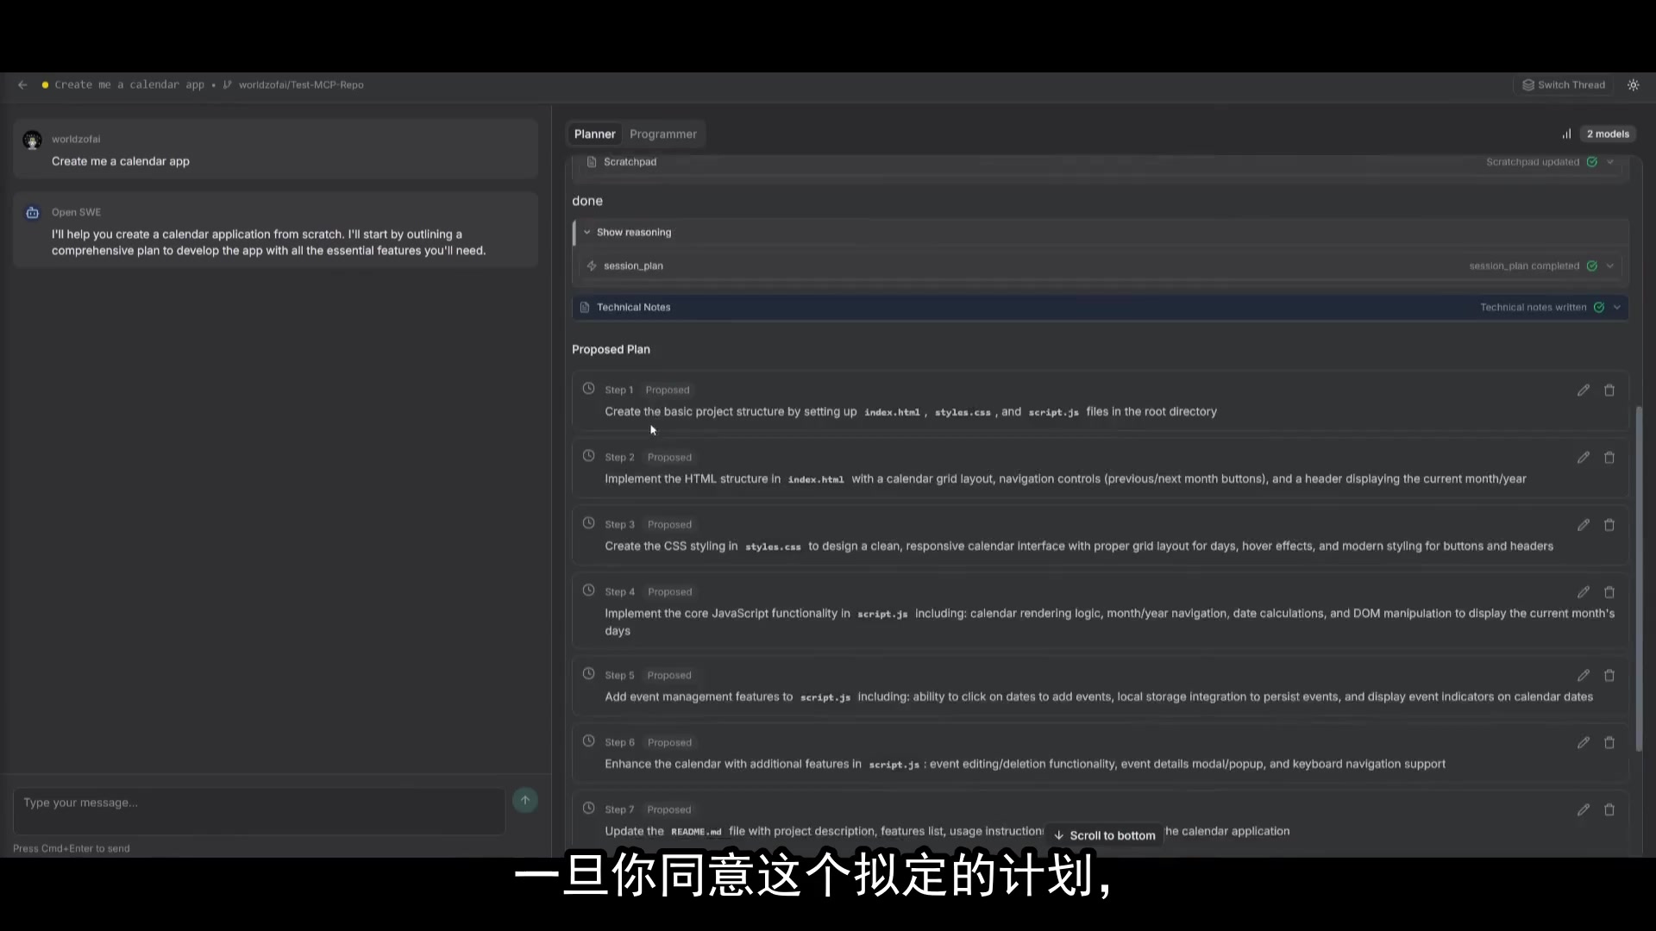Expand the session_plan completed chevron
This screenshot has height=931, width=1656.
pos(1609,266)
